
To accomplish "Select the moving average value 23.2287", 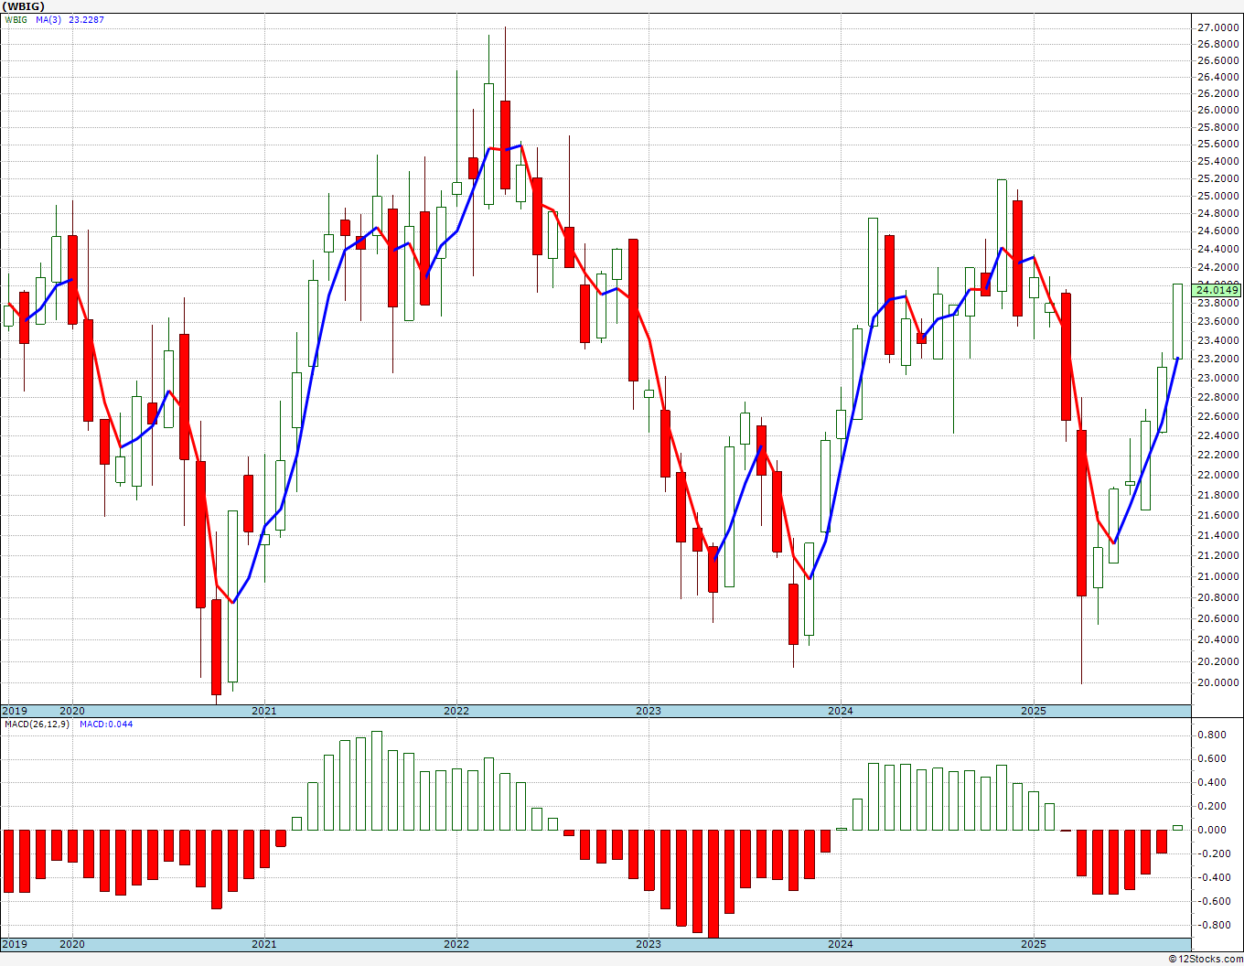I will click(x=86, y=19).
